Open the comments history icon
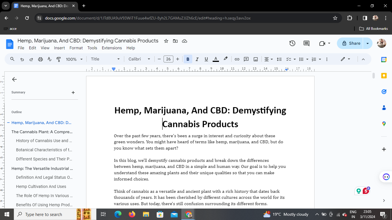The width and height of the screenshot is (392, 220). click(306, 43)
